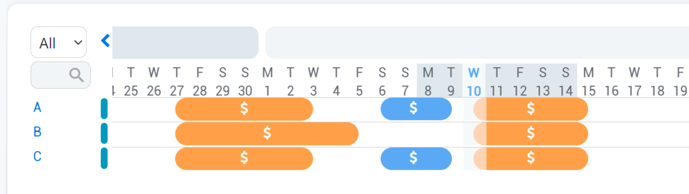The width and height of the screenshot is (689, 194).
Task: Click dollar icon on row C booking starting 27
Action: pos(244,158)
